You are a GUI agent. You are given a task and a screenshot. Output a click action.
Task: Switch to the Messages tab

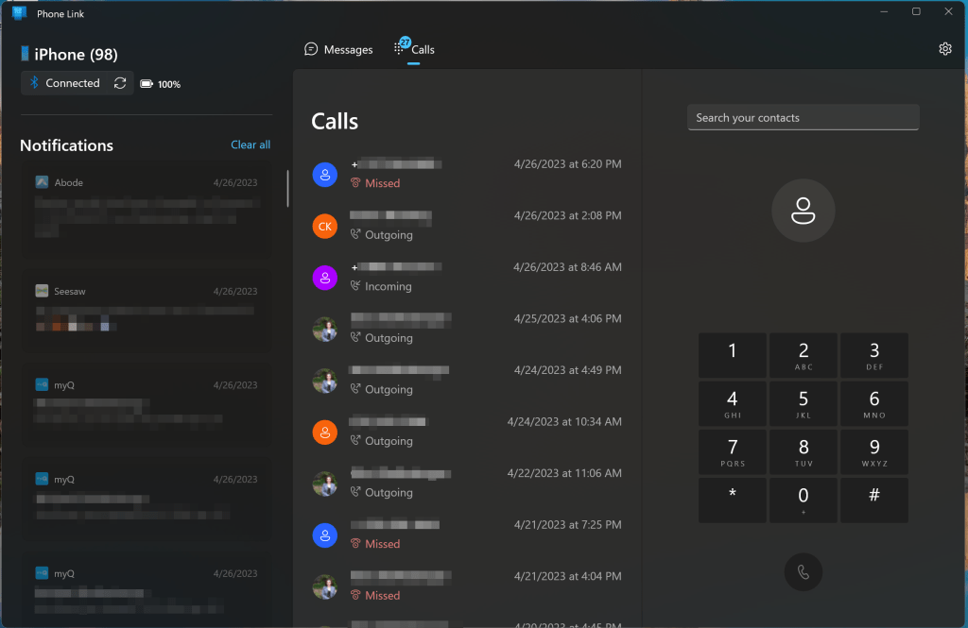[x=338, y=49]
